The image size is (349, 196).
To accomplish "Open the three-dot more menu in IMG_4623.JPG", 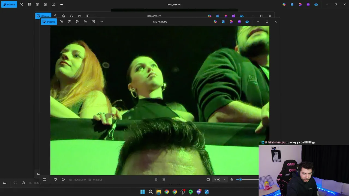I will click(x=101, y=22).
